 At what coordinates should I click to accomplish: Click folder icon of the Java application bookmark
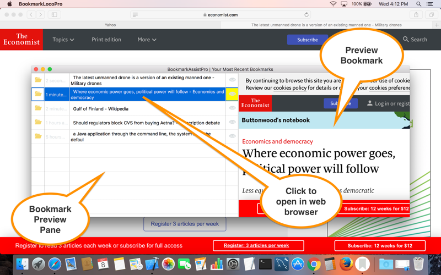point(38,136)
